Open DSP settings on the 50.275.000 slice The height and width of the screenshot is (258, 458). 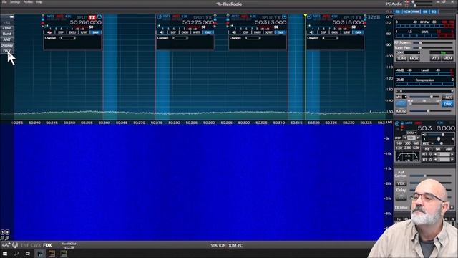click(173, 32)
